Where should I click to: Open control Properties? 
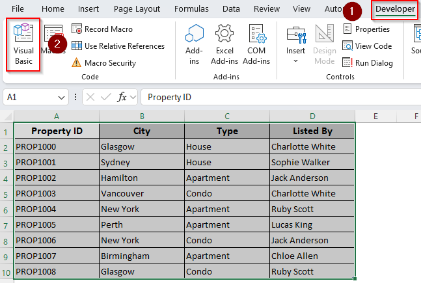tap(366, 29)
